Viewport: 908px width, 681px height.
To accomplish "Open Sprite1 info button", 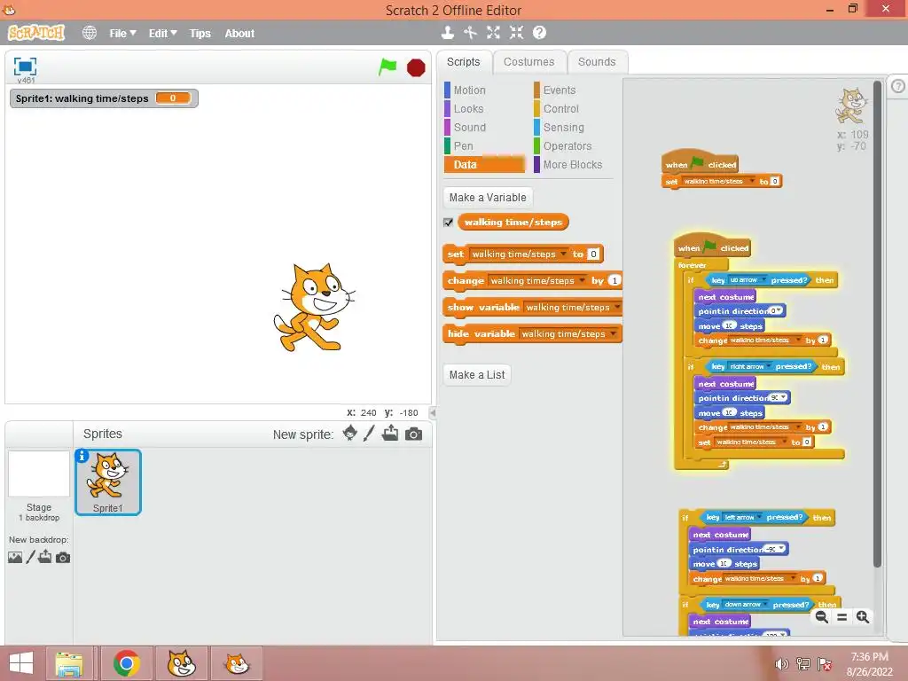I will [x=82, y=457].
